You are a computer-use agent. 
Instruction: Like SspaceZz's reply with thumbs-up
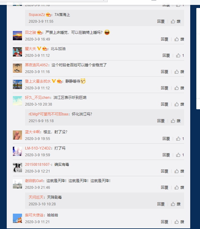click(x=176, y=21)
